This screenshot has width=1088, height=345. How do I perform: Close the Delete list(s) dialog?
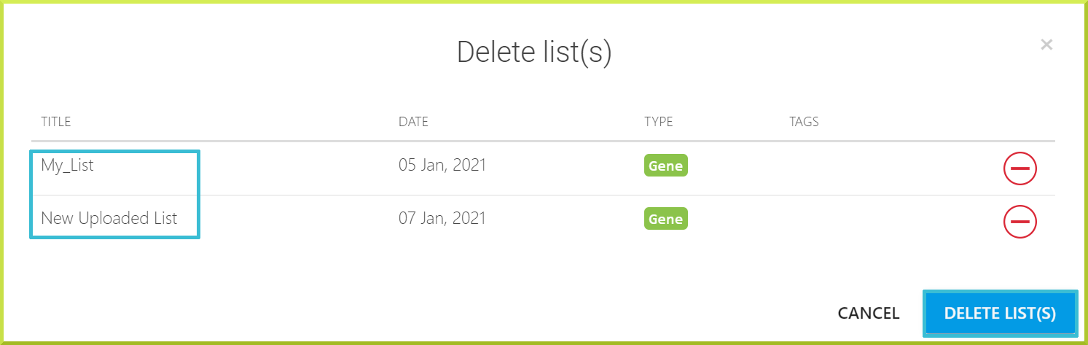pos(1046,44)
